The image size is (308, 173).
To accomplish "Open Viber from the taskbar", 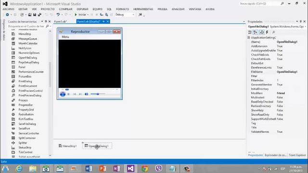I will [x=158, y=169].
